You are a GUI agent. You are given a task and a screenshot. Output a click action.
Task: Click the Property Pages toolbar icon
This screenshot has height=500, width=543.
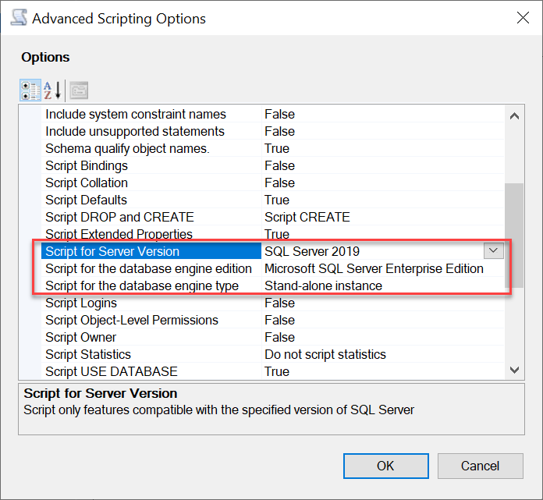coord(79,90)
